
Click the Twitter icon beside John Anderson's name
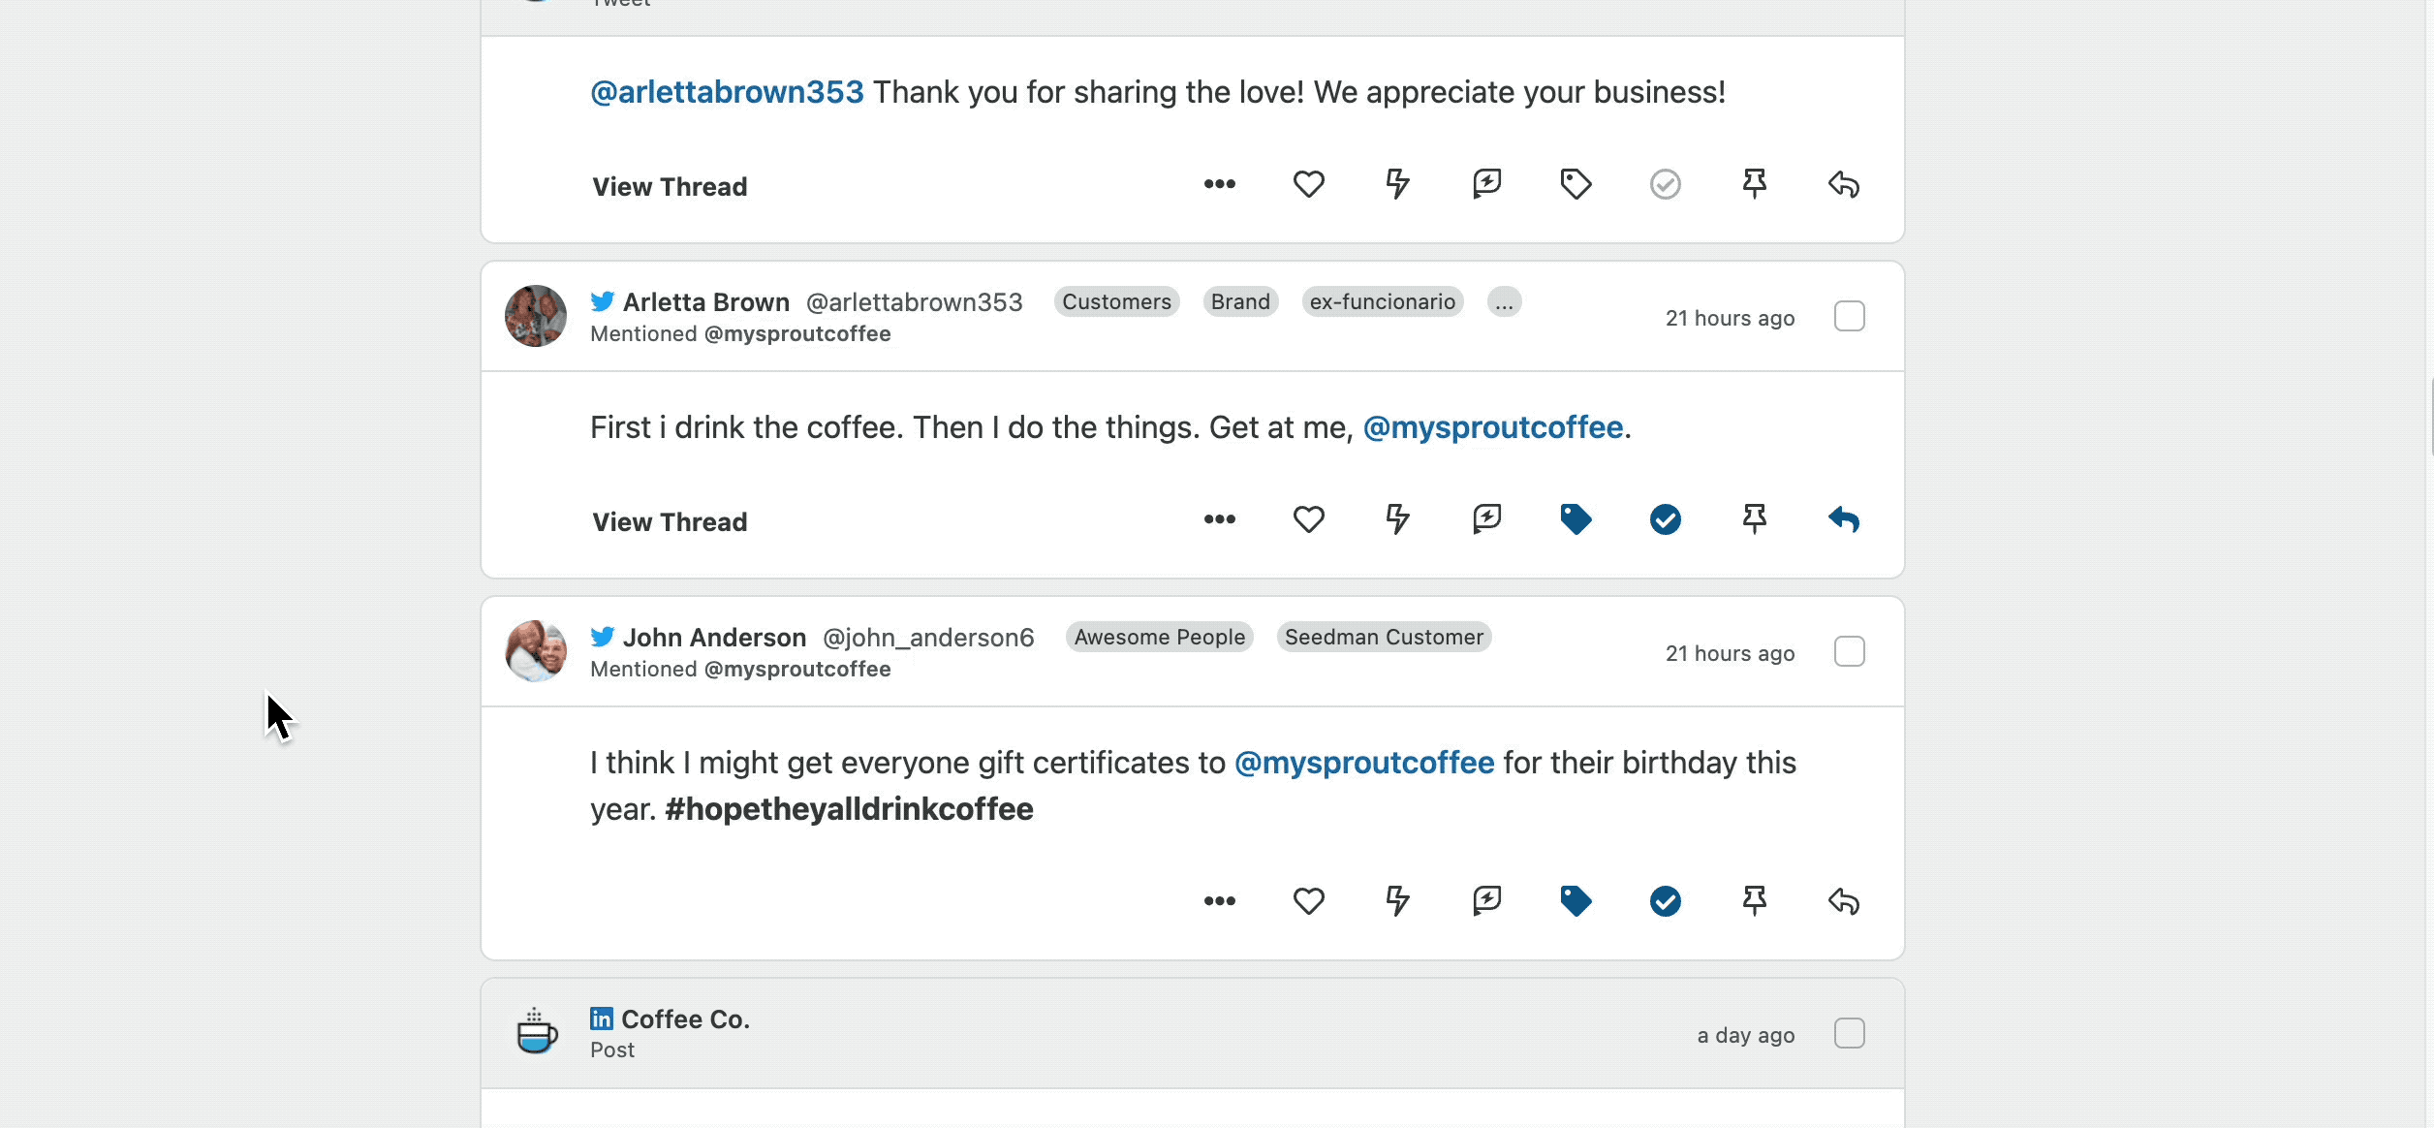[602, 637]
